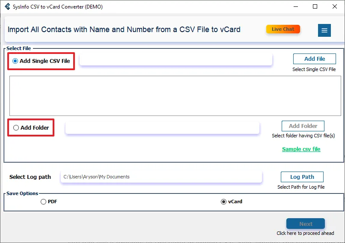Click the 'Select Log path' label
345x243 pixels.
tap(30, 177)
